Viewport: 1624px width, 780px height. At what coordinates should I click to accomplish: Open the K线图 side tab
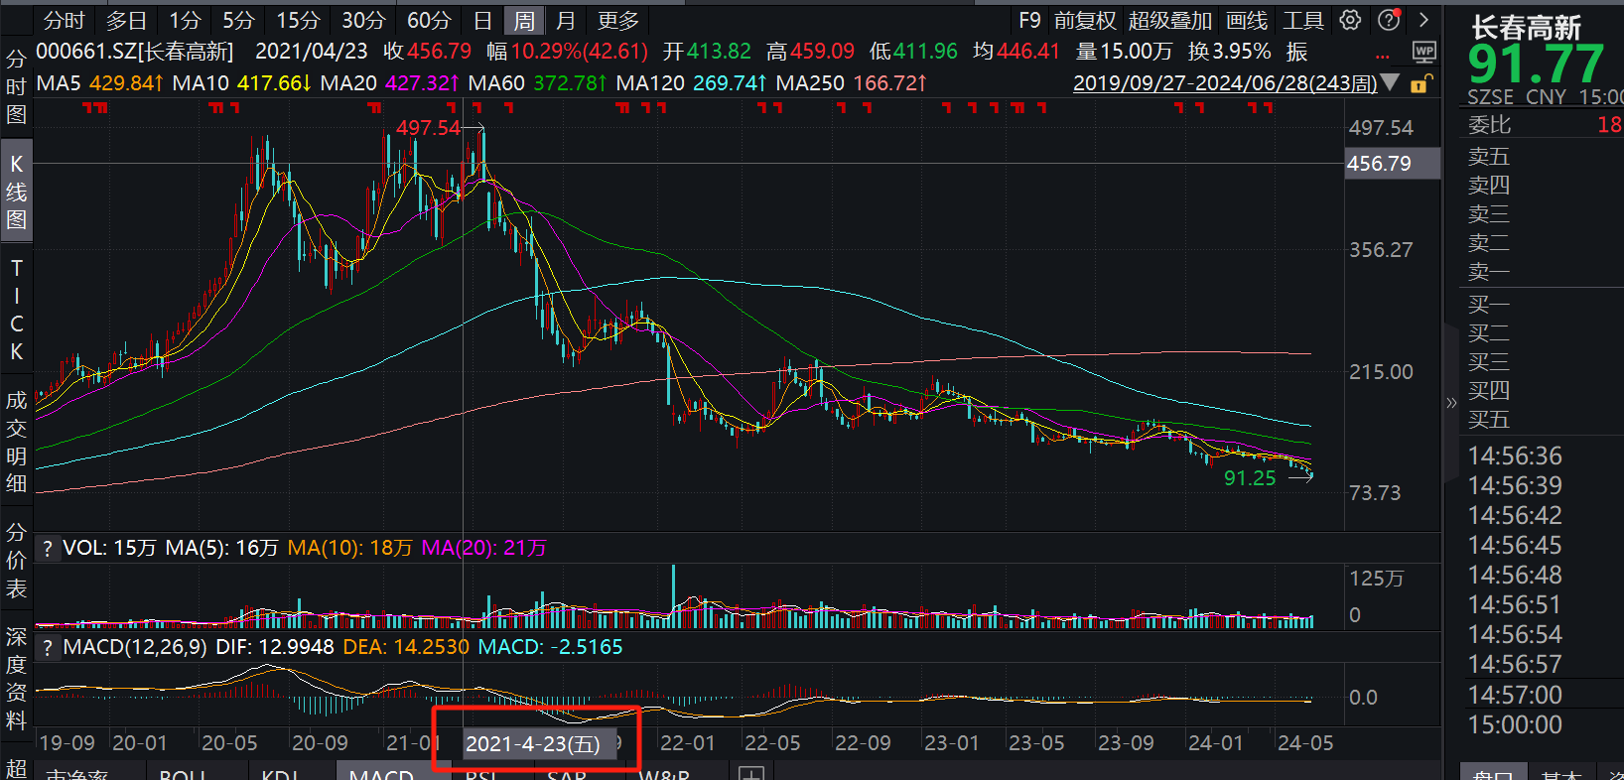click(x=16, y=192)
